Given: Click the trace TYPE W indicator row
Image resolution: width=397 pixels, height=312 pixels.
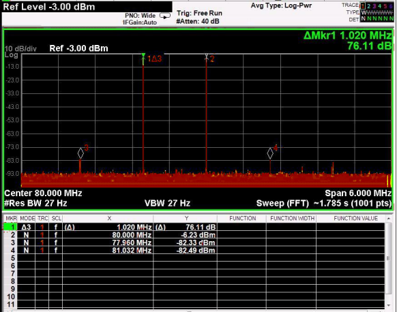Looking at the screenshot, I should (x=377, y=12).
